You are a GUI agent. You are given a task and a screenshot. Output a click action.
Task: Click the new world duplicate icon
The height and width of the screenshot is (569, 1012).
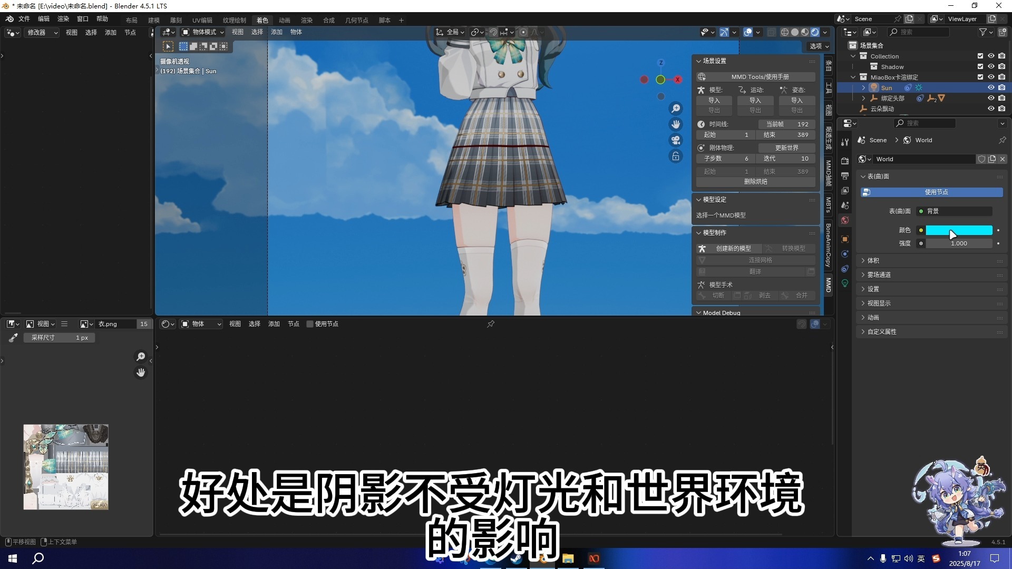point(992,159)
